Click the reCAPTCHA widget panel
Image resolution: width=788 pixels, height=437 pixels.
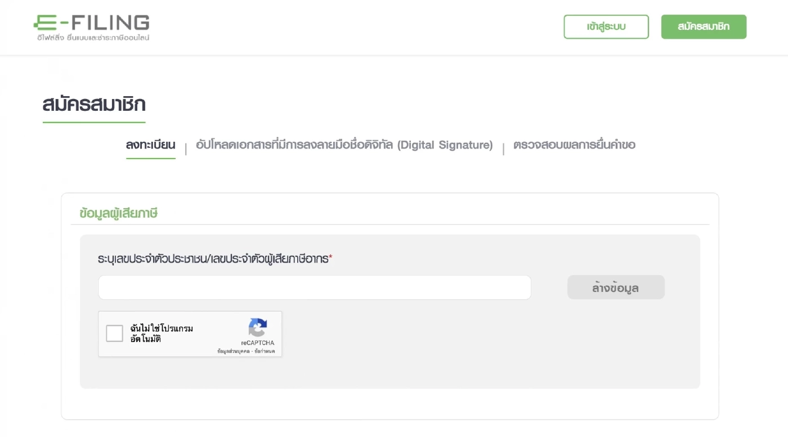pos(190,334)
